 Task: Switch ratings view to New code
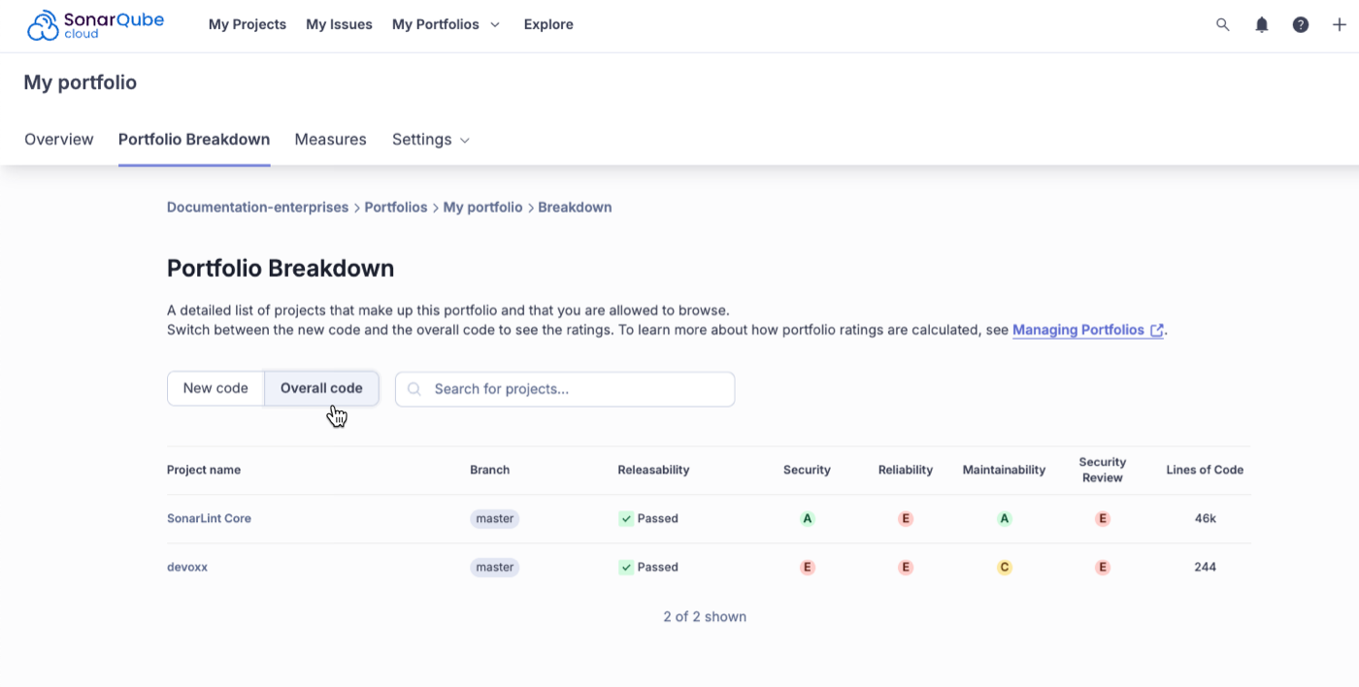coord(215,387)
